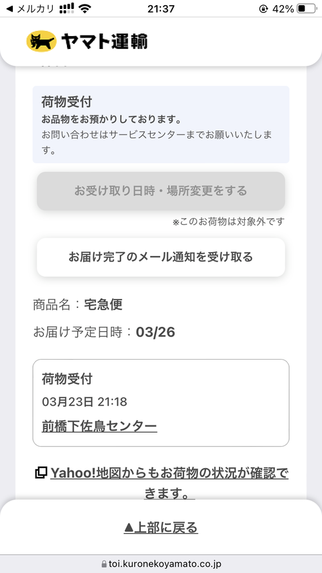This screenshot has height=573, width=322.
Task: Tap the お届け予定日時 03/26 text
Action: point(104,333)
